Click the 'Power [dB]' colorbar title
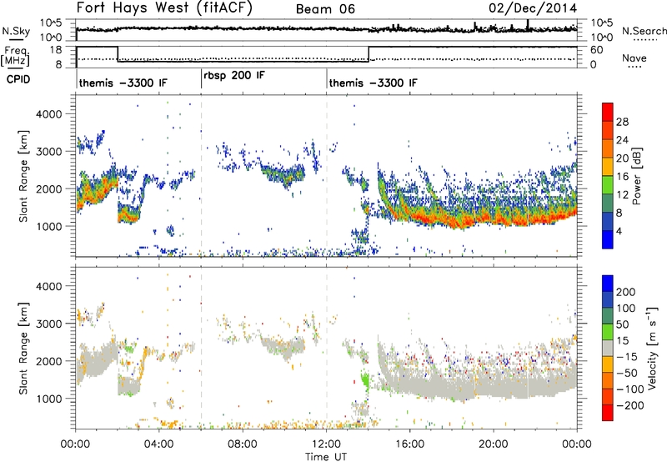Viewport: 667px width, 462px height. (x=637, y=176)
